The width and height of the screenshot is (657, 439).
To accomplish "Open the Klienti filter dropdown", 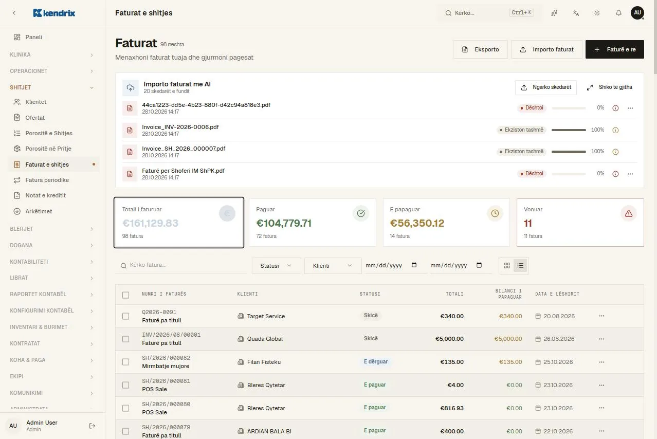I will [333, 265].
